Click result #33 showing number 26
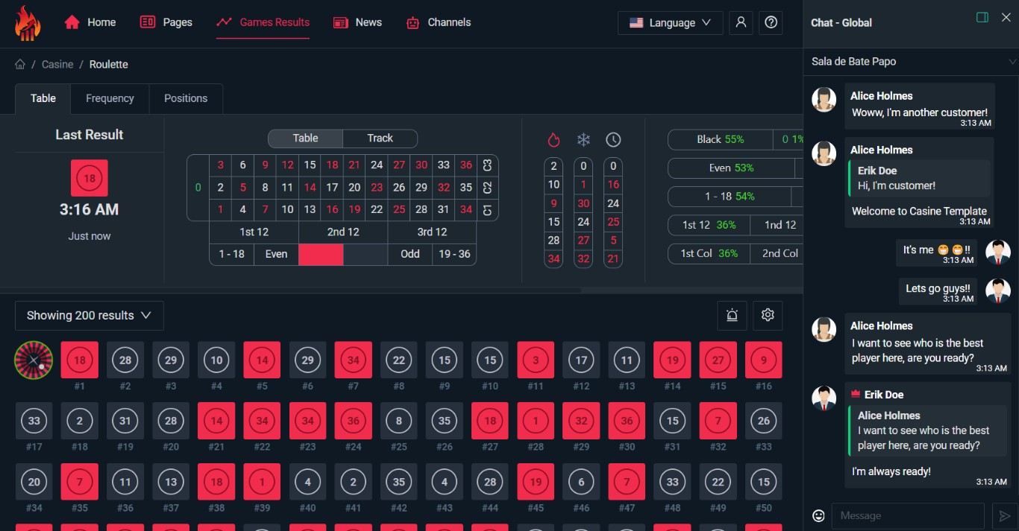This screenshot has width=1019, height=531. 763,421
